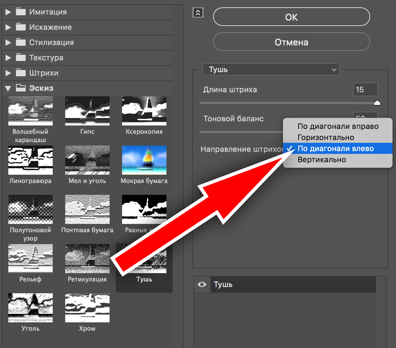Choose the Гипс filter thumbnail
Image resolution: width=396 pixels, height=348 pixels.
(x=87, y=111)
